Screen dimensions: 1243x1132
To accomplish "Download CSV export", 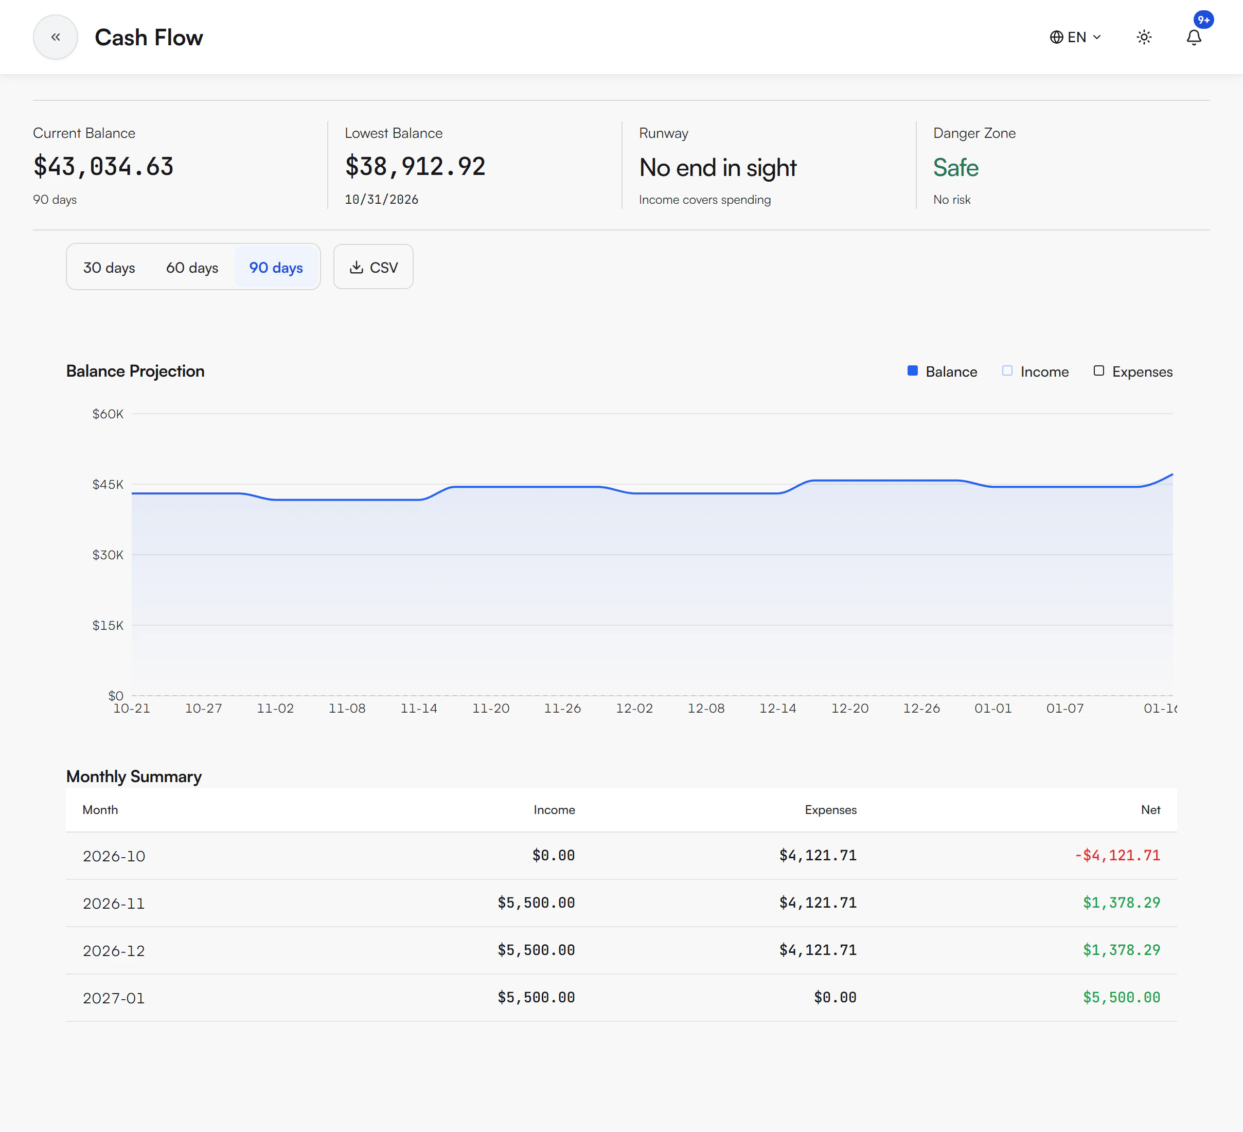I will [x=373, y=267].
